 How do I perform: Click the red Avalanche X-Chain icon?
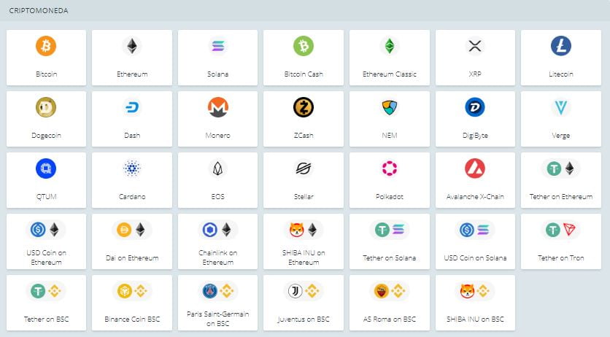pos(475,168)
